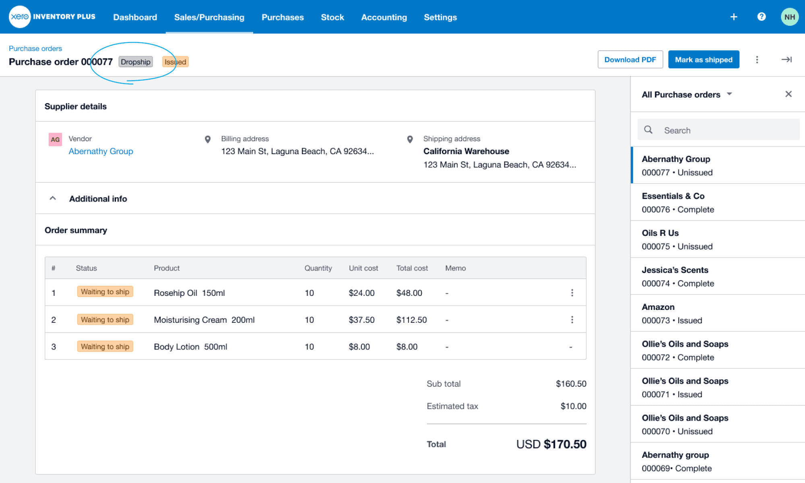
Task: Click the Dropship status badge
Action: point(135,62)
